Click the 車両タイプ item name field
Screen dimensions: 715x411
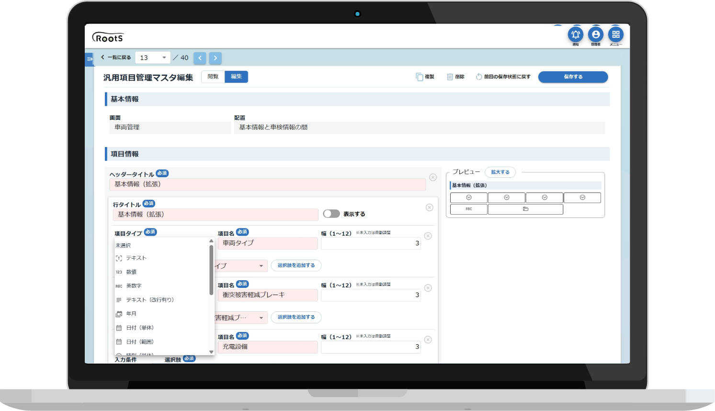click(x=268, y=243)
